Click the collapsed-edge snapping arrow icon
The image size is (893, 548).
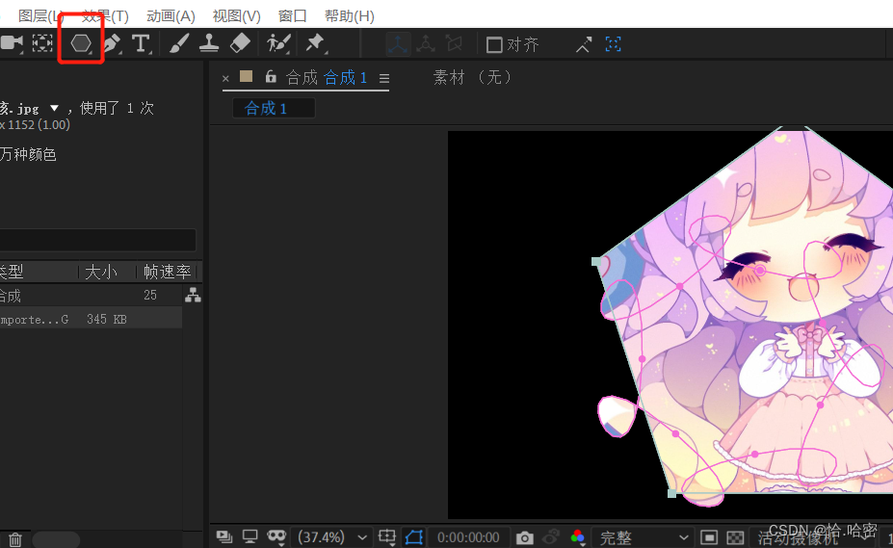click(x=584, y=44)
